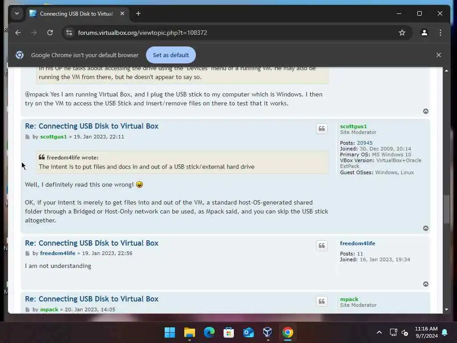Jump to top from freedom4life's 22:56 post
The height and width of the screenshot is (343, 457).
click(x=426, y=284)
